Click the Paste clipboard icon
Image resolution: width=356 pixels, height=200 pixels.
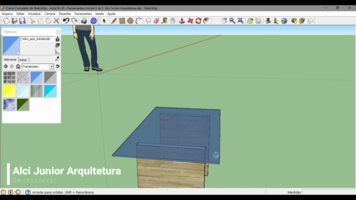(x=48, y=21)
